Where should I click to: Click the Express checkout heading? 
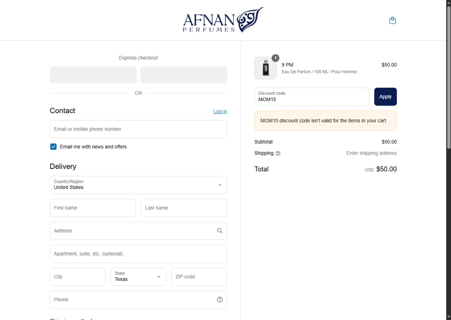tap(138, 58)
